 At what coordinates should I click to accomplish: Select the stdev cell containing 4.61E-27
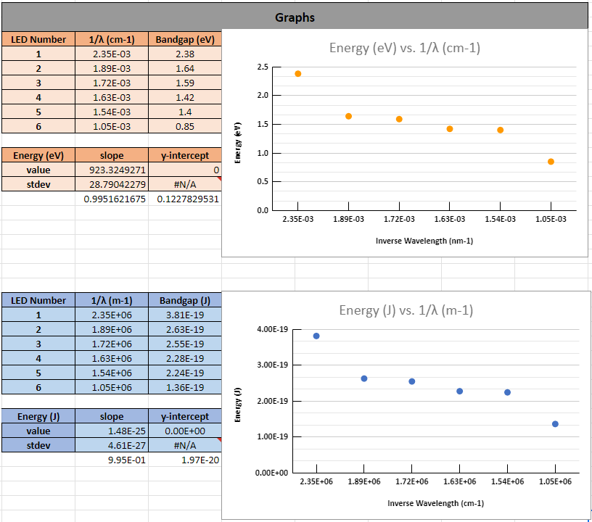(x=112, y=445)
